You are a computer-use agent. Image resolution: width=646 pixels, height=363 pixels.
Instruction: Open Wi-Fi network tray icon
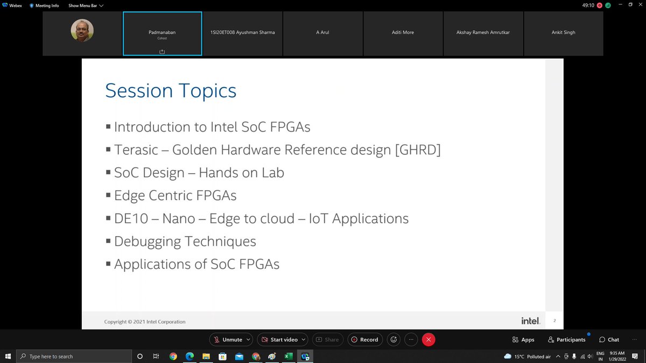point(583,356)
